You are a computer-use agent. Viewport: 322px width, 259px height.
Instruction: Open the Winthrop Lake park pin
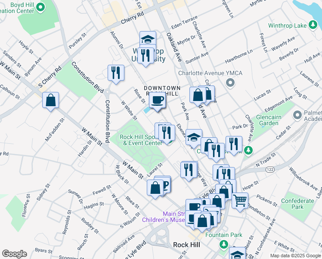pos(313,25)
